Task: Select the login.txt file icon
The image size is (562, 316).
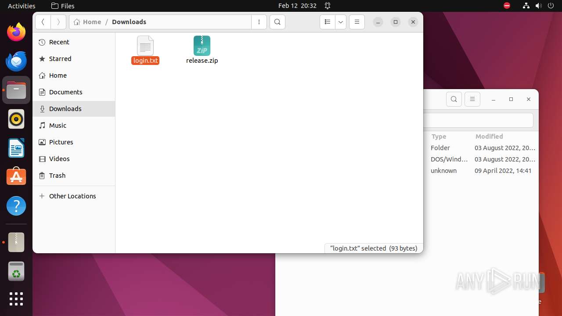Action: 145,46
